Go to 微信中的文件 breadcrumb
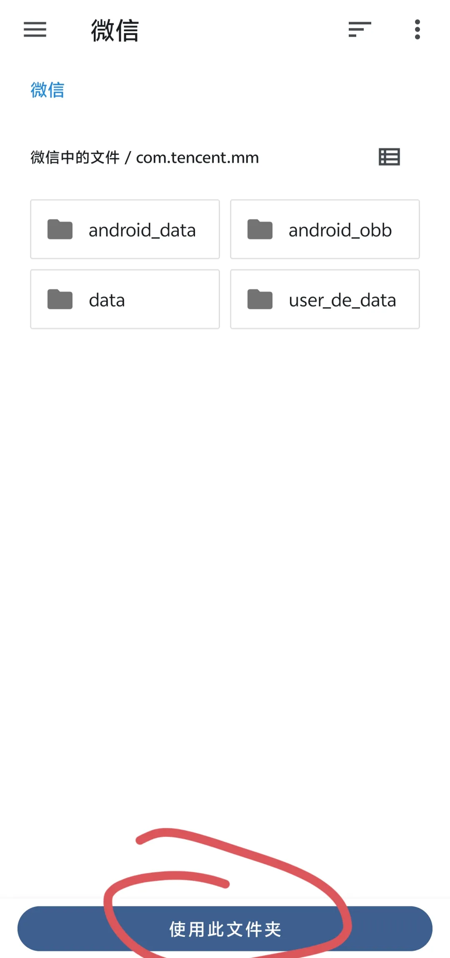The image size is (450, 958). [x=75, y=158]
